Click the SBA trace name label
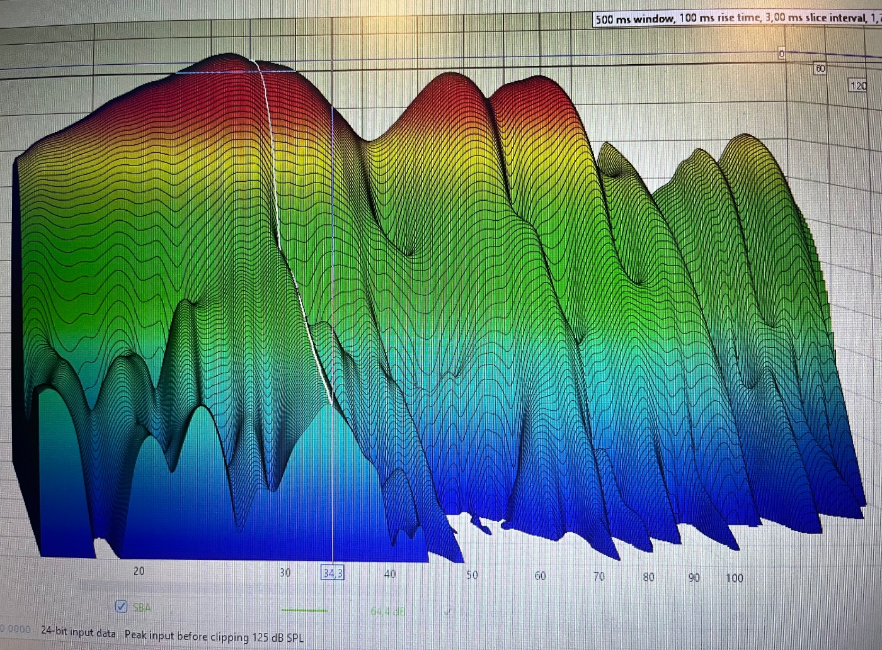882x650 pixels. pyautogui.click(x=142, y=607)
